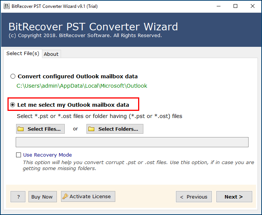Screen dimensions: 262x215
Task: Click the BitRecover app icon in title bar
Action: tap(6, 6)
